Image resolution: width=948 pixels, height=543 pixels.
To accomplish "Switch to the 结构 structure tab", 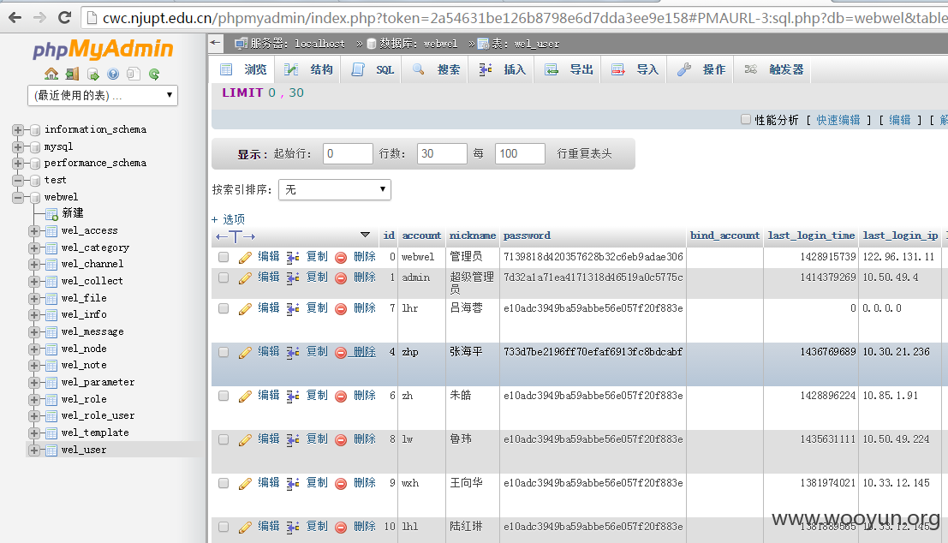I will (309, 69).
